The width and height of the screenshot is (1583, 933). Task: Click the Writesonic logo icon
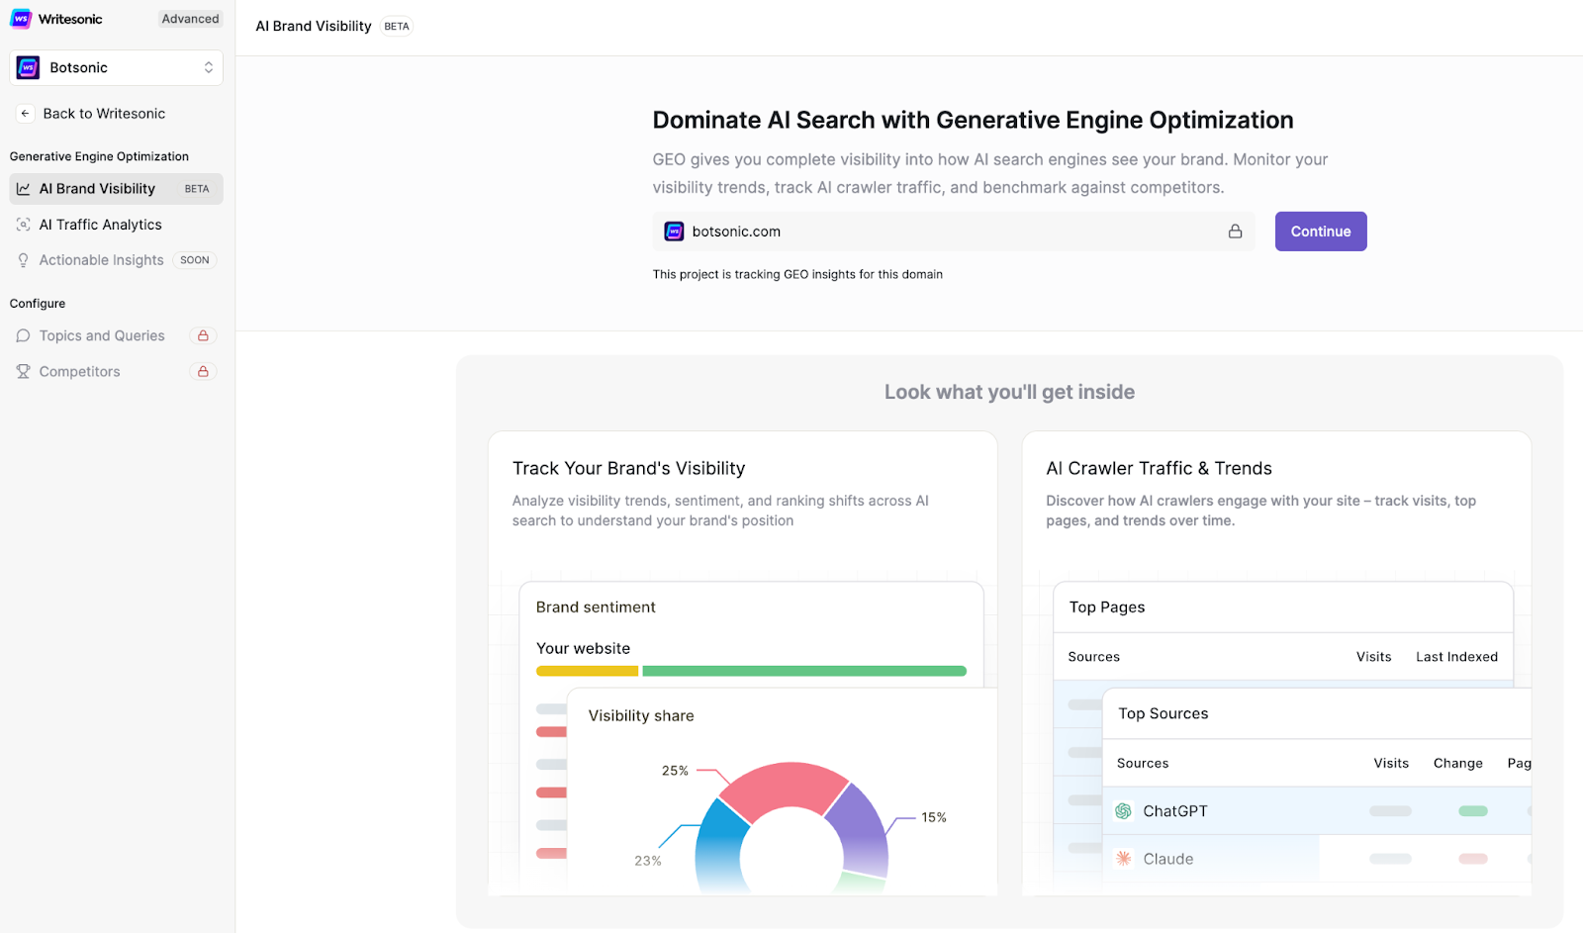click(x=21, y=19)
